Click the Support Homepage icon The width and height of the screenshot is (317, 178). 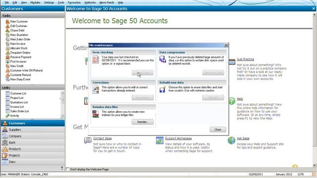click(159, 140)
